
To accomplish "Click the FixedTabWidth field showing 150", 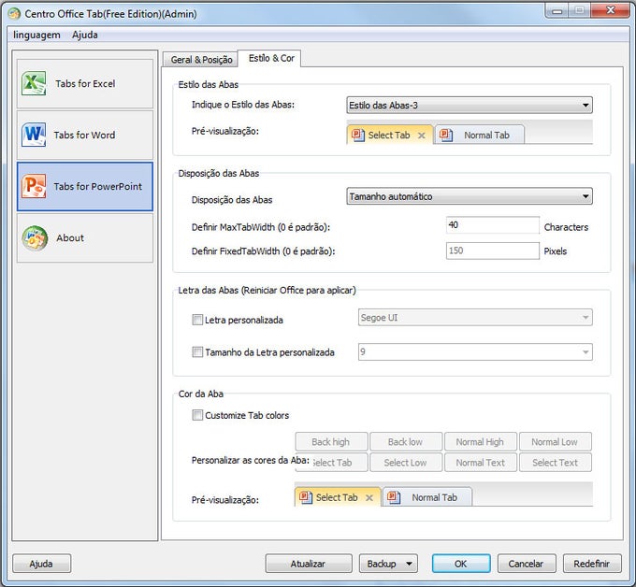I will [492, 251].
